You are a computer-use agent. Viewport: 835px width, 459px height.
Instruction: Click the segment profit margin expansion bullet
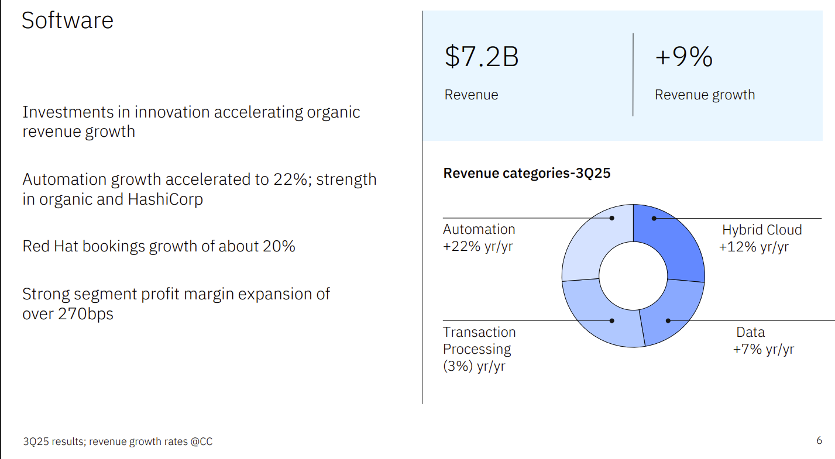(176, 303)
